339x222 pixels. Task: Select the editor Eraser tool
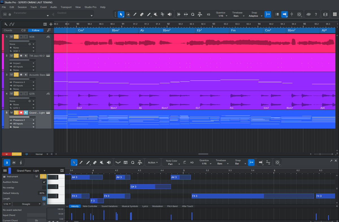(x=95, y=162)
